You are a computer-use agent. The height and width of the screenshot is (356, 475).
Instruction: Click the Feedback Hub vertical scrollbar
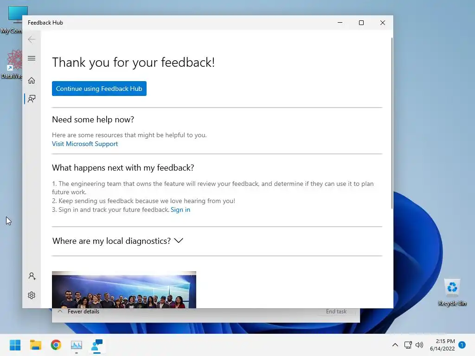point(392,123)
